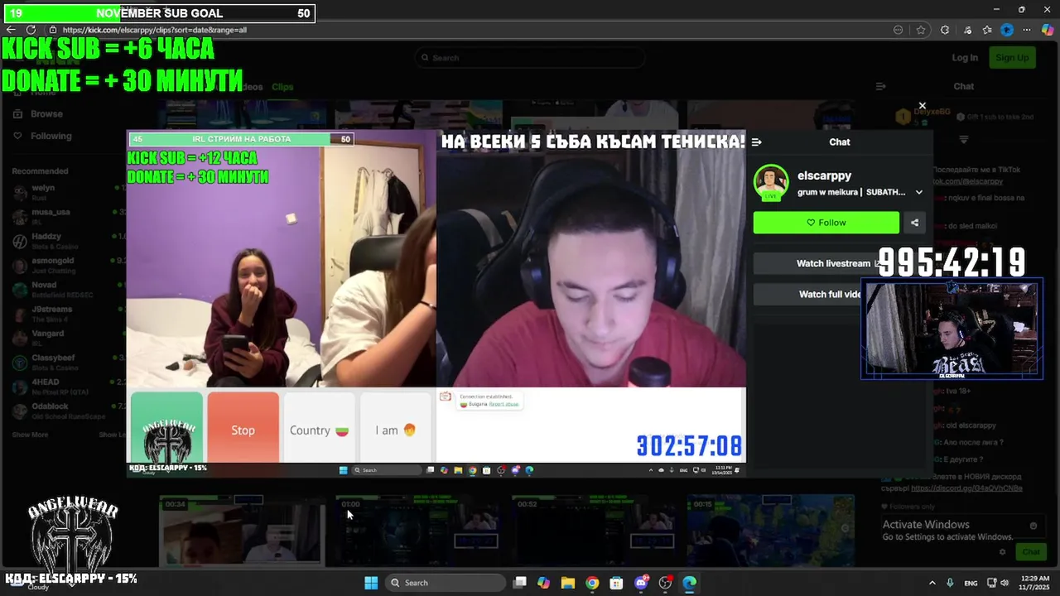Expand the stream title chevron beside elscarppy
Image resolution: width=1060 pixels, height=596 pixels.
918,192
